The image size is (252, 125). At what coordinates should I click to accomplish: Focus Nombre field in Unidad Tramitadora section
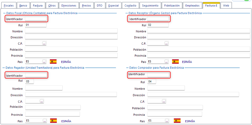(44, 88)
